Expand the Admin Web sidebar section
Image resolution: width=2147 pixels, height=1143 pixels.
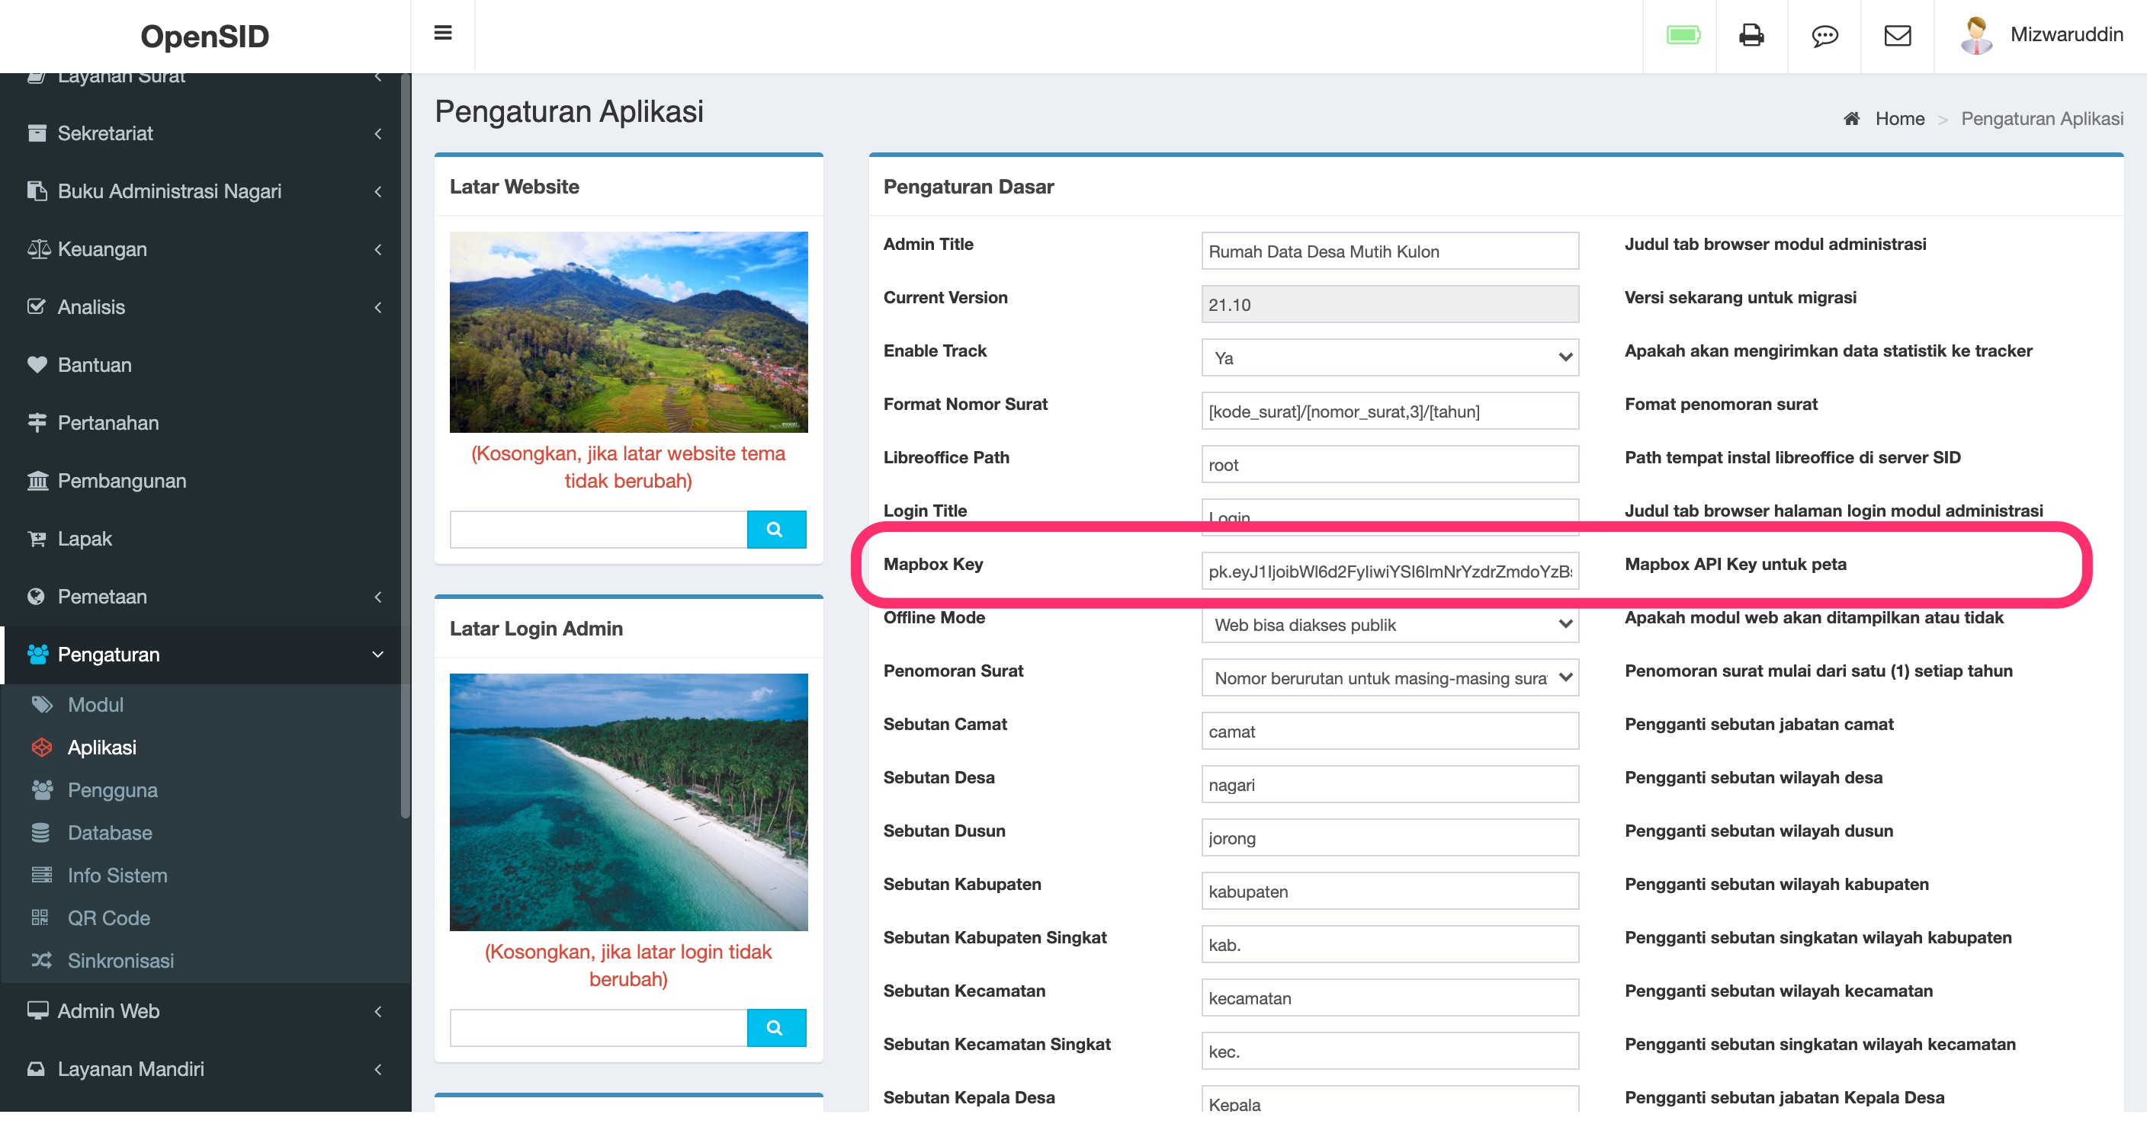click(108, 1011)
